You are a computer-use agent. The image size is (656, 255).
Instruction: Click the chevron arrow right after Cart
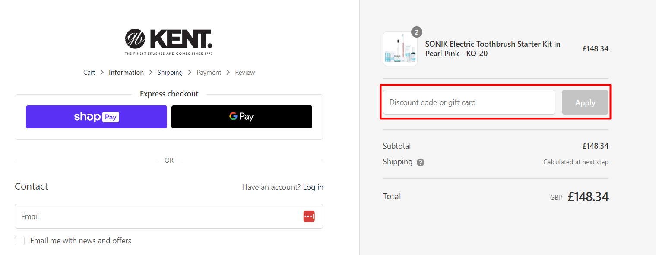pos(102,73)
